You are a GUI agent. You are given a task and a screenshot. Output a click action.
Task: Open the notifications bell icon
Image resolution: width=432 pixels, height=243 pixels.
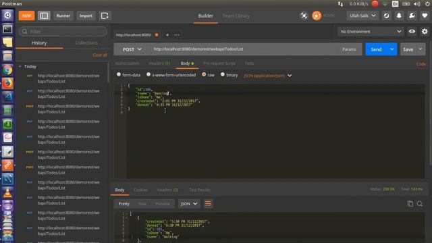[x=399, y=16]
